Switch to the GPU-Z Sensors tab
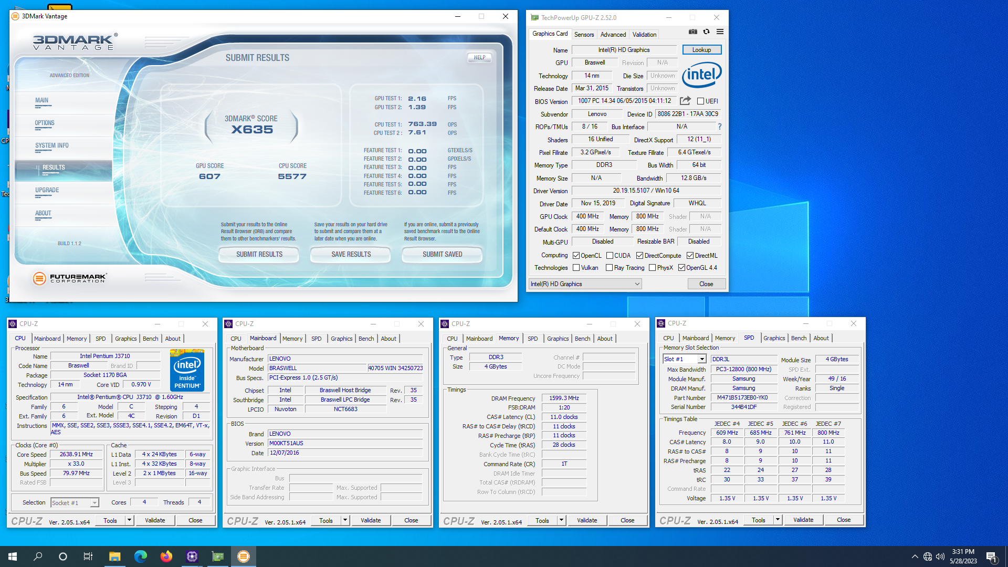 click(x=584, y=35)
